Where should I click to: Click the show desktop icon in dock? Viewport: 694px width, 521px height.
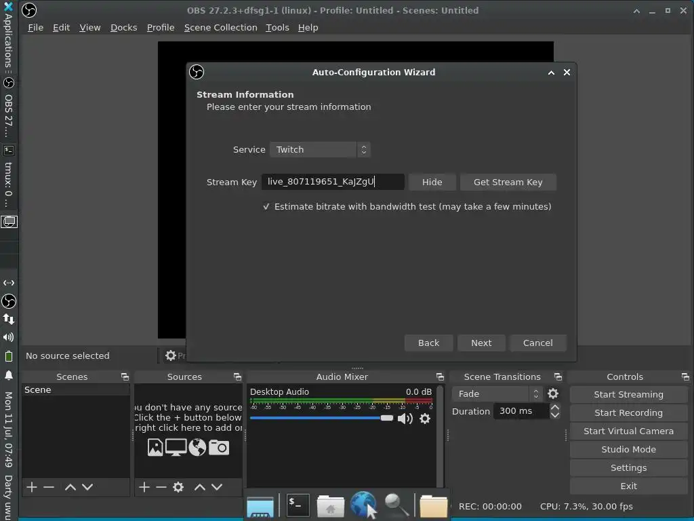tap(260, 506)
